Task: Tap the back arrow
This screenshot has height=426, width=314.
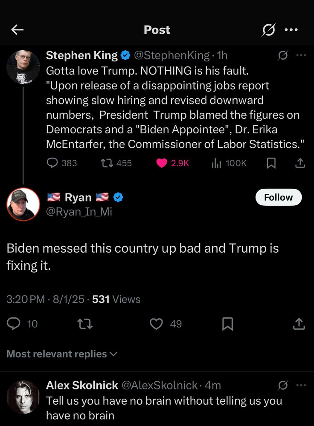Action: [x=17, y=30]
